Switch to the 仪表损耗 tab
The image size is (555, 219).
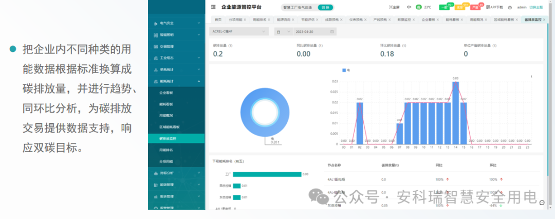(x=357, y=20)
